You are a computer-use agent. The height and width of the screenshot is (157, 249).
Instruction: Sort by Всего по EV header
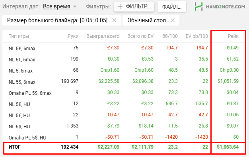pyautogui.click(x=140, y=36)
